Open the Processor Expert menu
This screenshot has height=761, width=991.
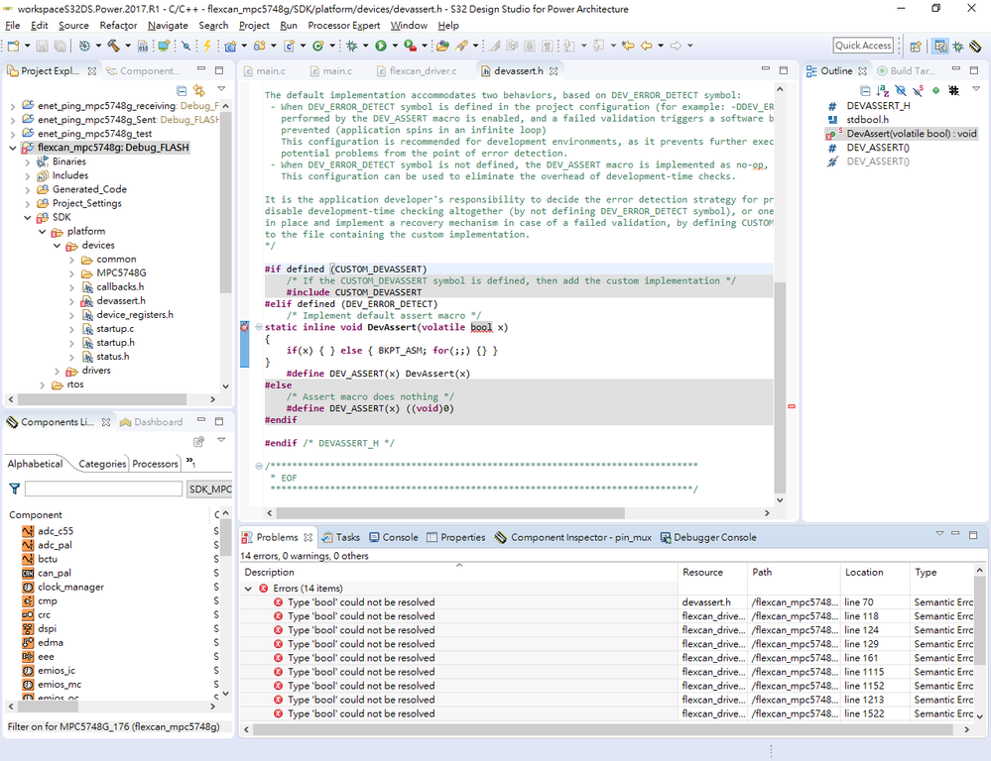(343, 25)
